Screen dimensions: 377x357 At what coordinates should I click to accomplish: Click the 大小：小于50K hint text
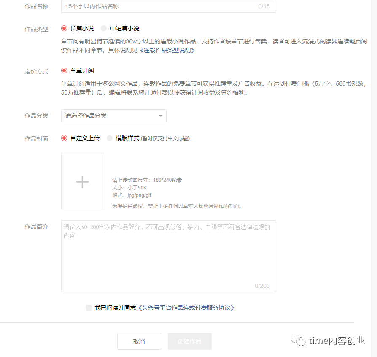pos(129,188)
